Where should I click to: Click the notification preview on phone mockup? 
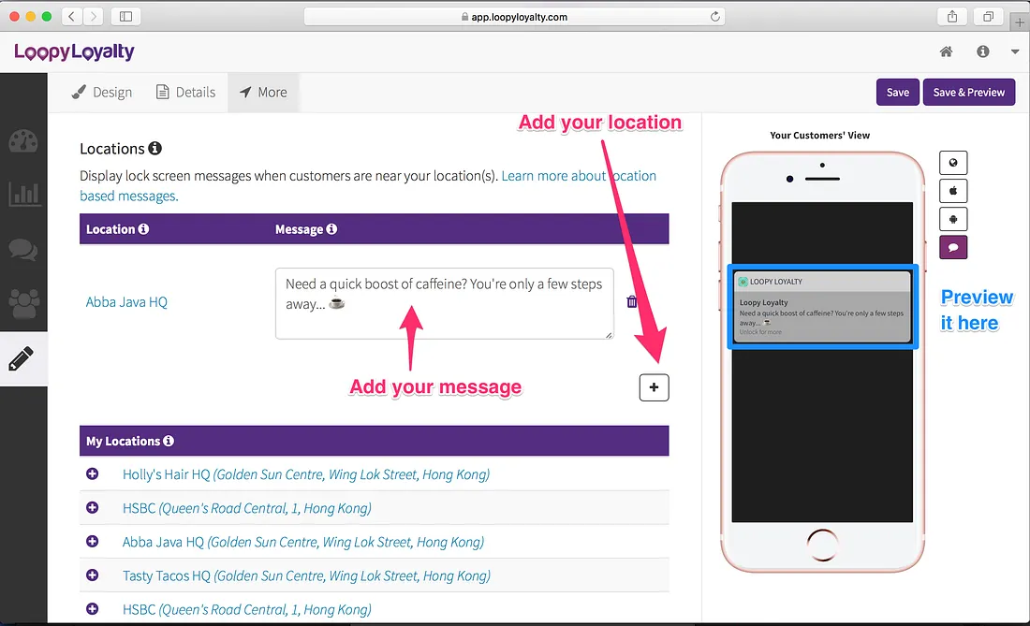coord(822,307)
